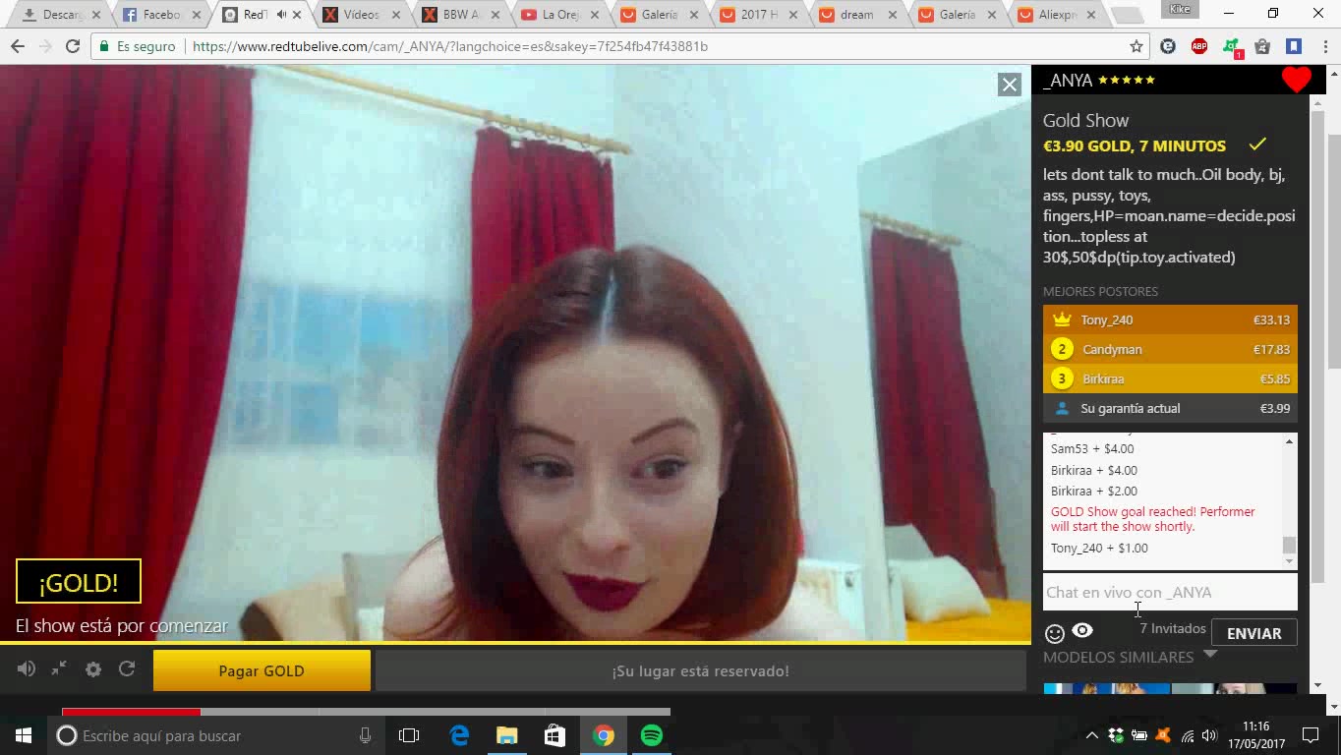Screen dimensions: 1341x755
Task: Click the shrink video size icon
Action: (59, 669)
